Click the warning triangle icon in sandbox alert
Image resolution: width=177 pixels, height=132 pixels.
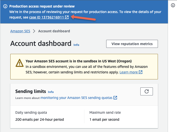20,63
